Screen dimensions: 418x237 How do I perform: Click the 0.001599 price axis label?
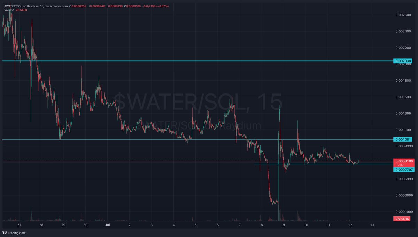(403, 97)
